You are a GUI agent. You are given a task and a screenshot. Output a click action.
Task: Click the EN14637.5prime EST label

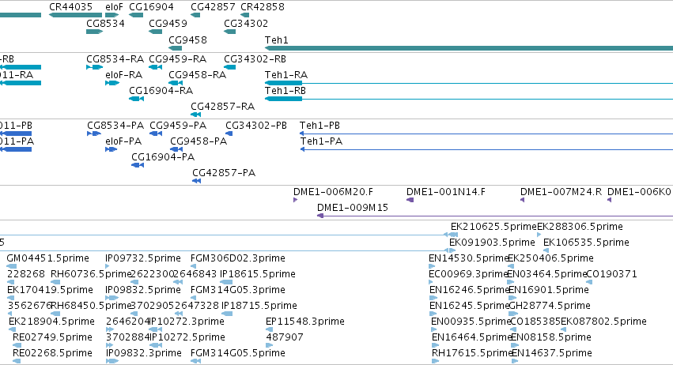(x=552, y=353)
